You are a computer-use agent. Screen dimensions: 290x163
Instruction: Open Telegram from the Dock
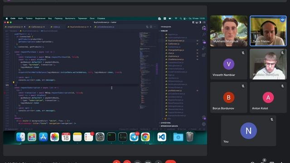[x=134, y=137]
